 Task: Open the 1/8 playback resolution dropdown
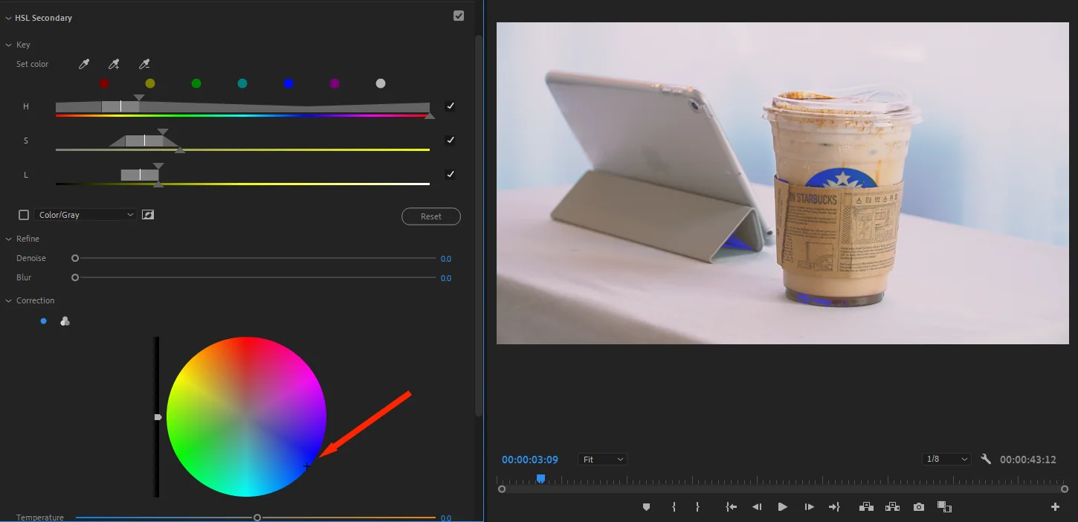[x=946, y=460]
